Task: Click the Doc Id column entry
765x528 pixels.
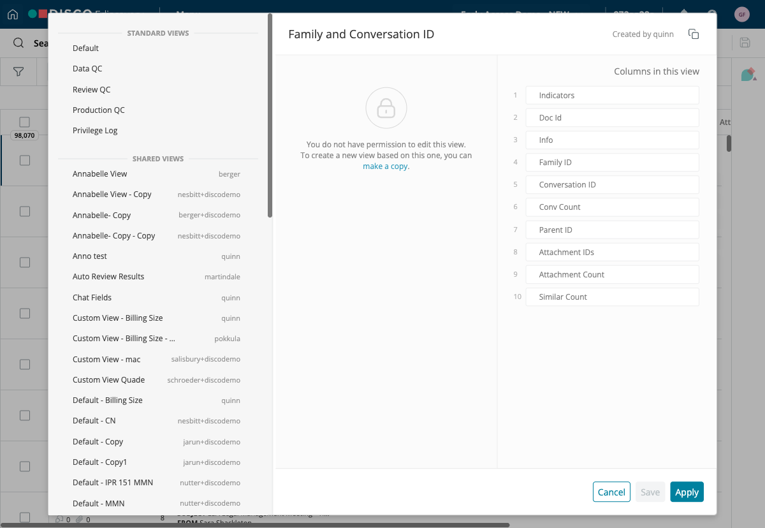Action: click(x=612, y=118)
